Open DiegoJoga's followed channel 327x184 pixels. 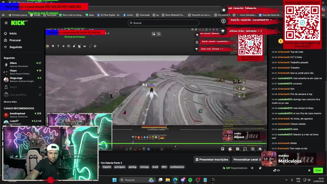pyautogui.click(x=22, y=79)
